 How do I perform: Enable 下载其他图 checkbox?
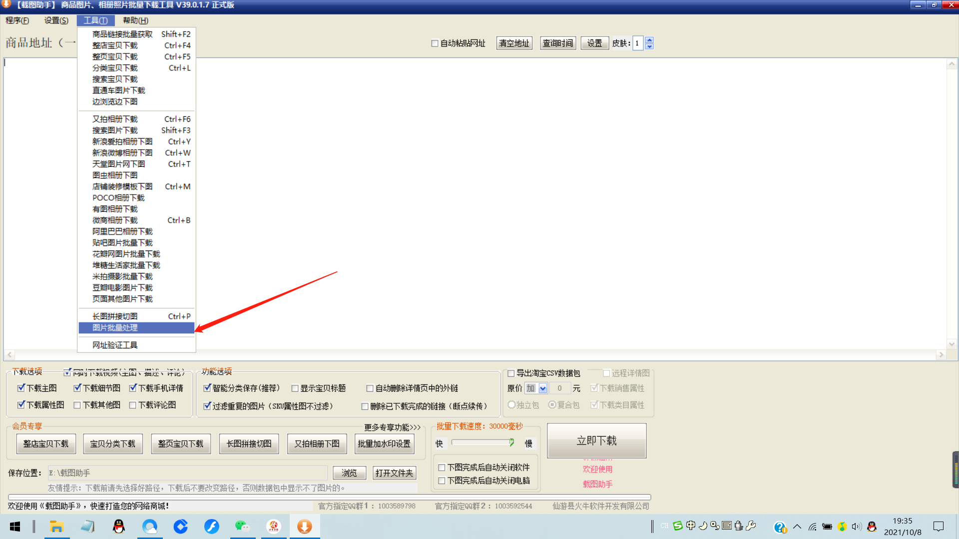[x=77, y=405]
